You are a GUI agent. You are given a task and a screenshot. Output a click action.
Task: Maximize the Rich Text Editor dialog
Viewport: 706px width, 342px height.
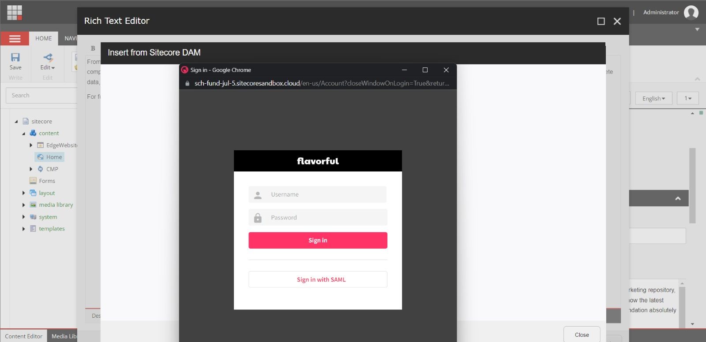pos(601,21)
